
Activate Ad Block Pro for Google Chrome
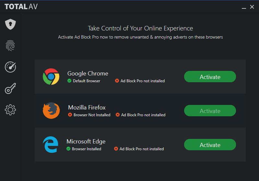click(210, 77)
